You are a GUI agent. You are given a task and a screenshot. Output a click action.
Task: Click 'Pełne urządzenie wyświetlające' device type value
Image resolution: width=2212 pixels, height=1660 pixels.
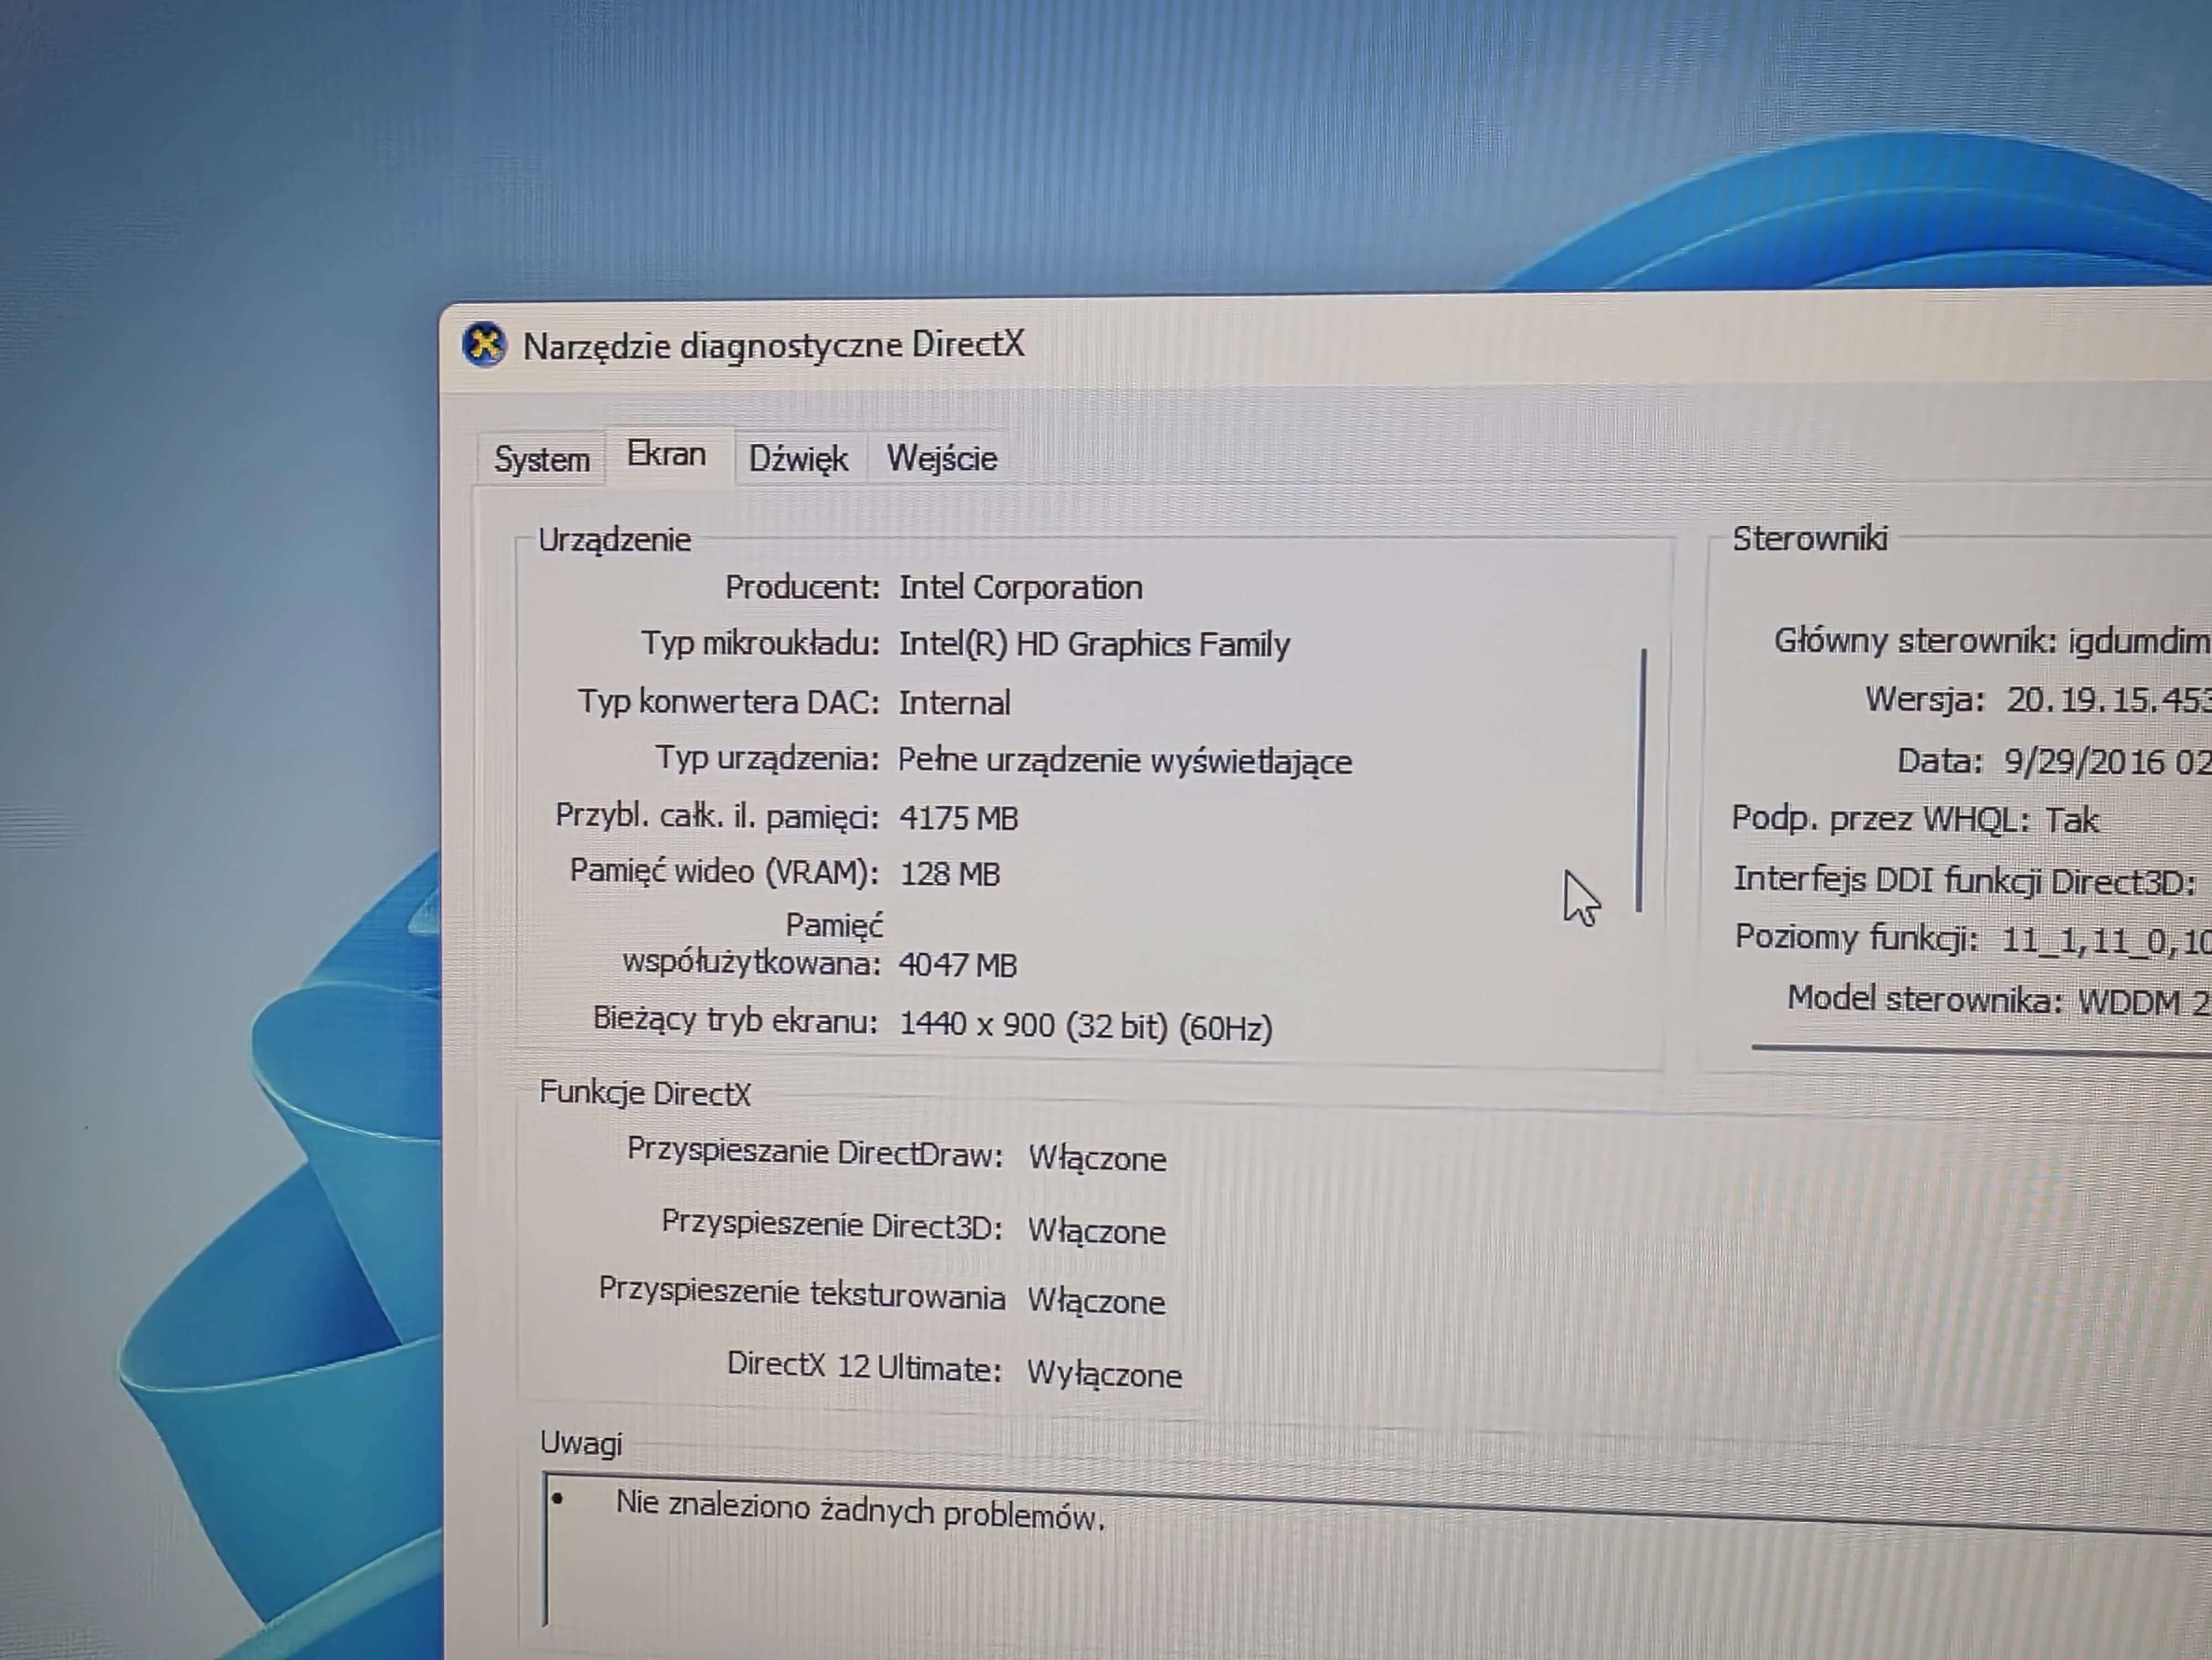[1125, 761]
